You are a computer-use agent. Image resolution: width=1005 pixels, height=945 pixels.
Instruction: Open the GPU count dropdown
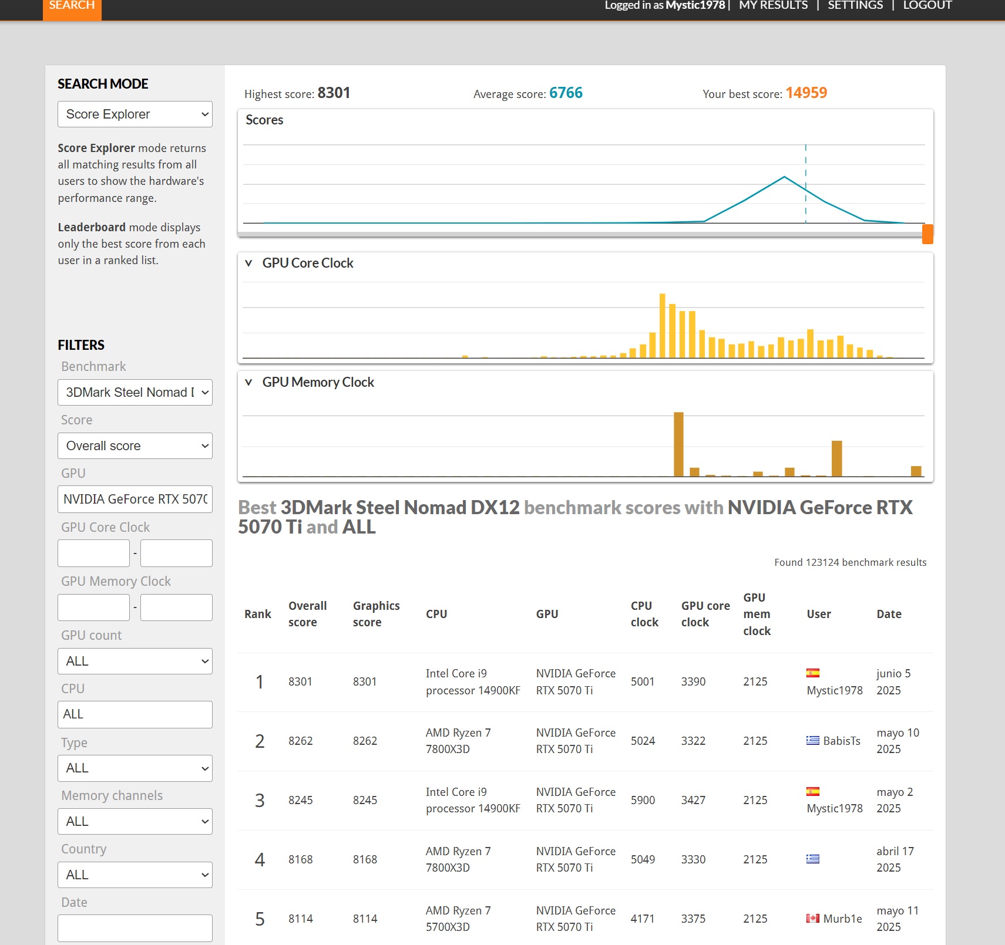pos(135,662)
